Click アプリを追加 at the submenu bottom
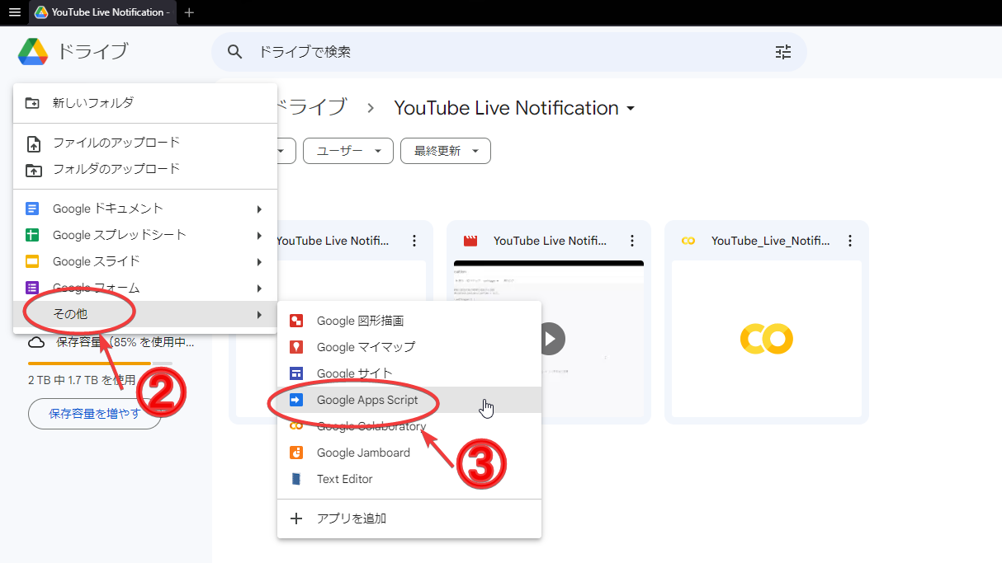1002x563 pixels. pos(350,518)
